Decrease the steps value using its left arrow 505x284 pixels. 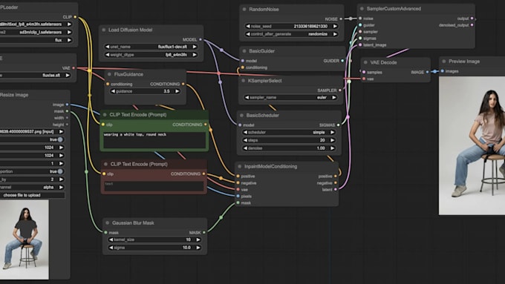pos(245,140)
